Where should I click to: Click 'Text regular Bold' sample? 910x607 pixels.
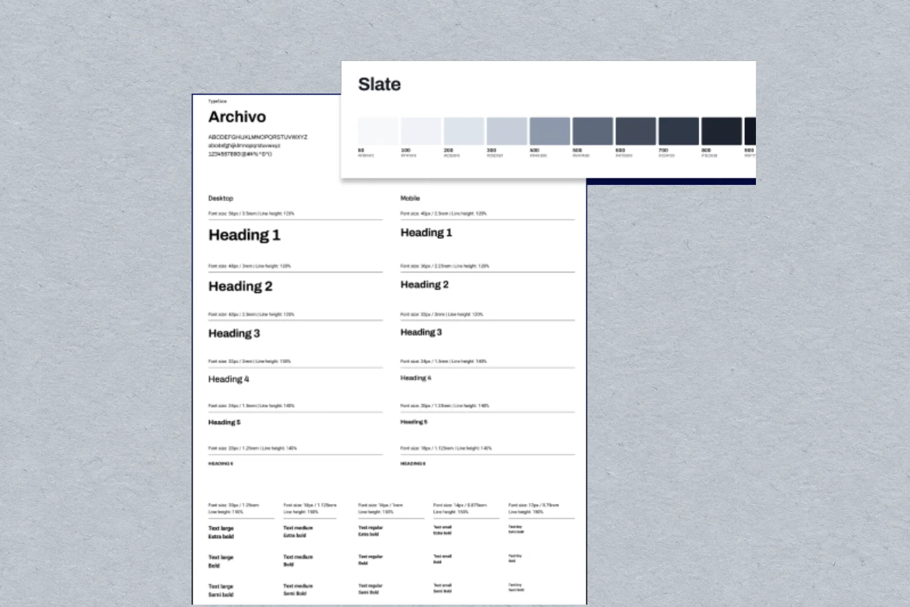(371, 559)
